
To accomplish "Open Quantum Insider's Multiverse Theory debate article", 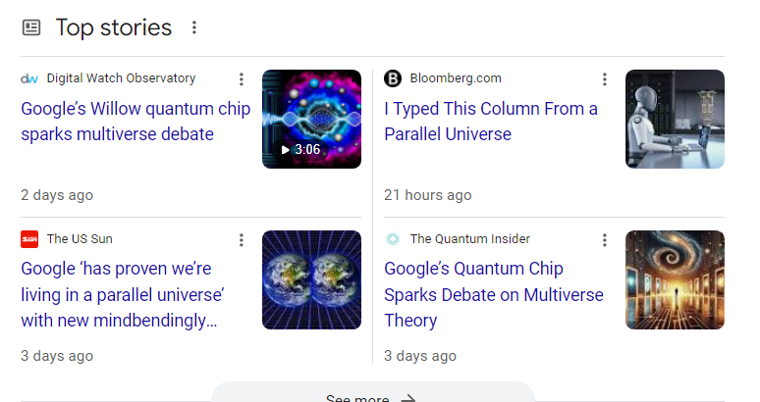I will [494, 293].
